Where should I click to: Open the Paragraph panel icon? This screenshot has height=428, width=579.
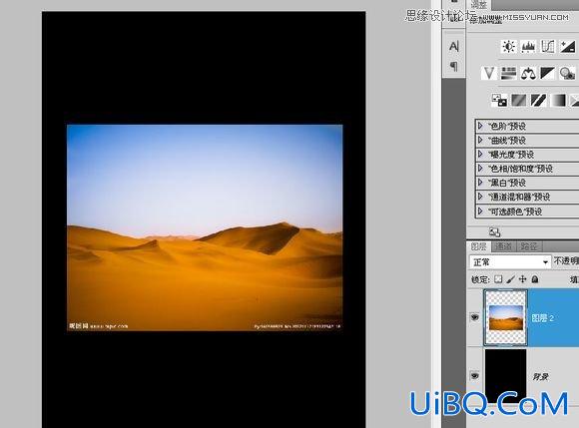click(454, 67)
